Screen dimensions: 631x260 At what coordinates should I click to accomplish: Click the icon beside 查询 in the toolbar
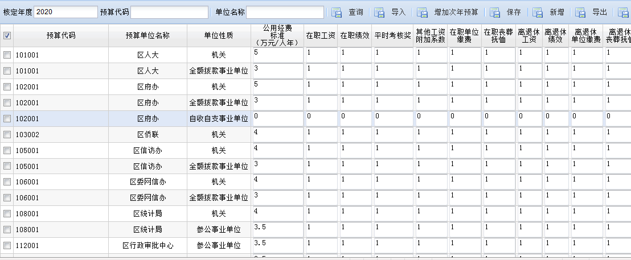pos(337,13)
